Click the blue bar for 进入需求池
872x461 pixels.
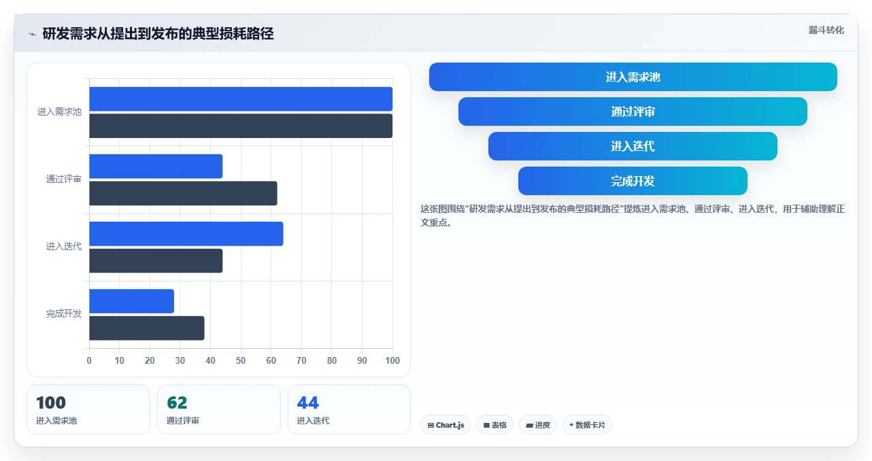[x=241, y=99]
